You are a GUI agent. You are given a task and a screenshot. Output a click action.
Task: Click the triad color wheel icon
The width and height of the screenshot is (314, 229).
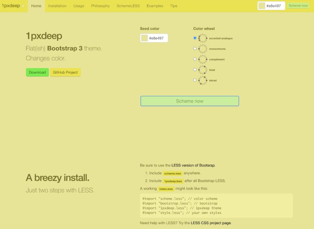(x=203, y=70)
